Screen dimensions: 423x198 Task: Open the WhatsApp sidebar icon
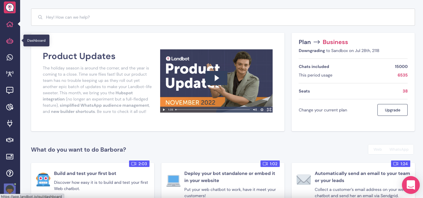tap(10, 57)
